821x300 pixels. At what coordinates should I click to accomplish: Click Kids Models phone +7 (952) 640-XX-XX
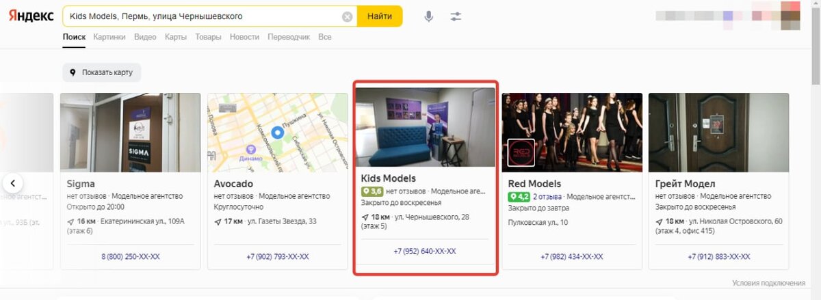tap(425, 251)
